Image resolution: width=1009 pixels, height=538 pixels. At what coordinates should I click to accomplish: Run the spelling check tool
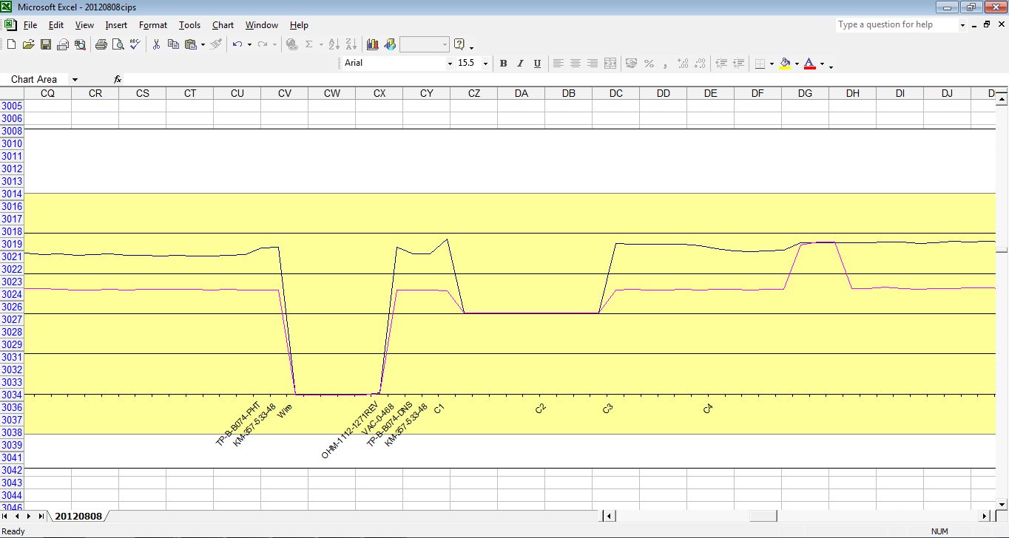135,44
